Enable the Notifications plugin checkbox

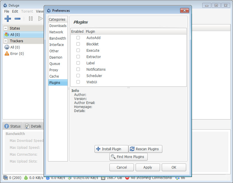tap(78, 69)
